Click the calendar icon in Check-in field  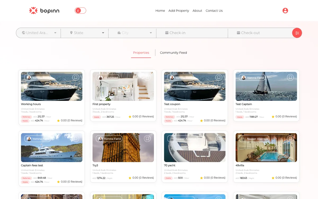pyautogui.click(x=167, y=33)
